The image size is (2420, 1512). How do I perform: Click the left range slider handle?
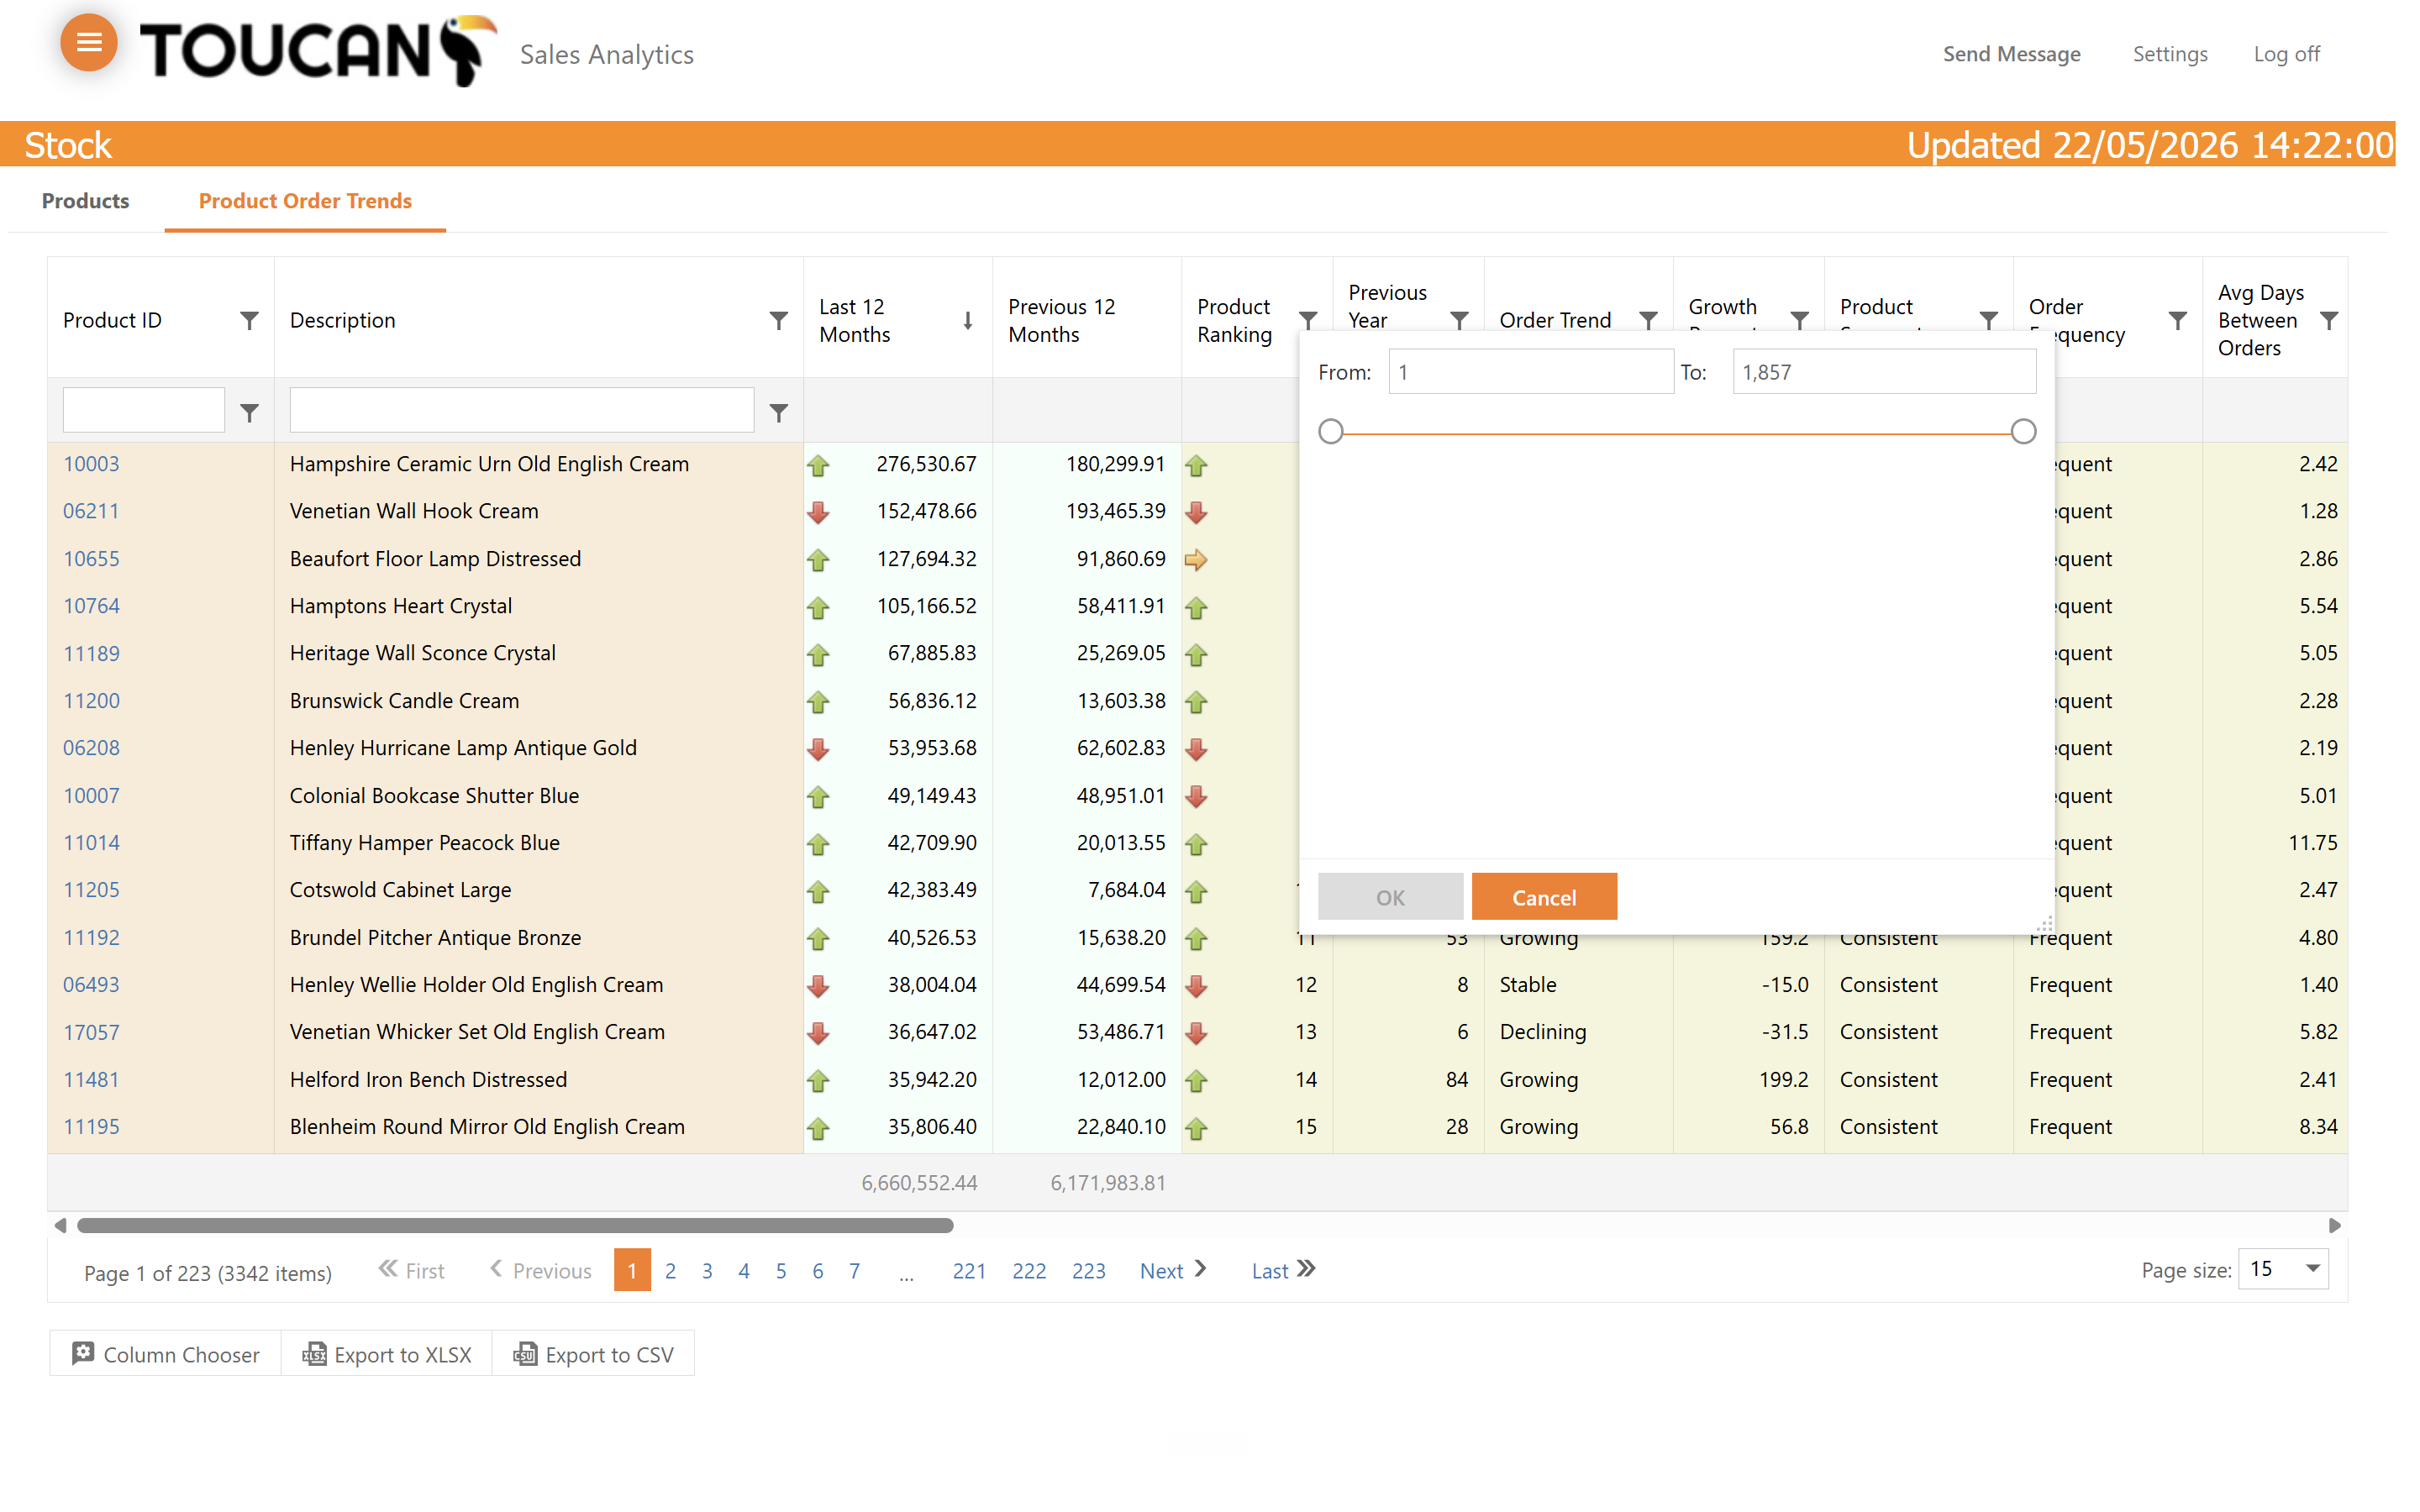pos(1330,432)
